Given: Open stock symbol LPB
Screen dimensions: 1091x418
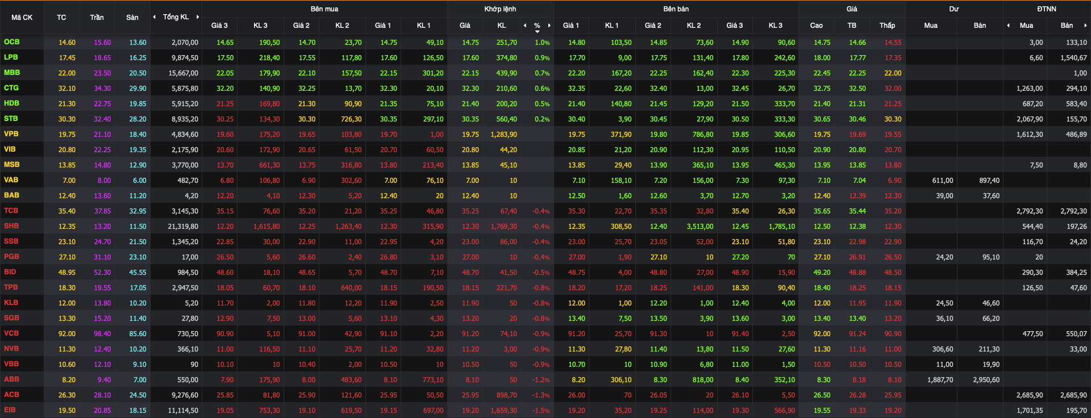Looking at the screenshot, I should (11, 57).
